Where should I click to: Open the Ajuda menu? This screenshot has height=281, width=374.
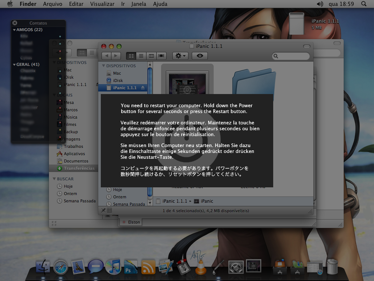(x=160, y=4)
